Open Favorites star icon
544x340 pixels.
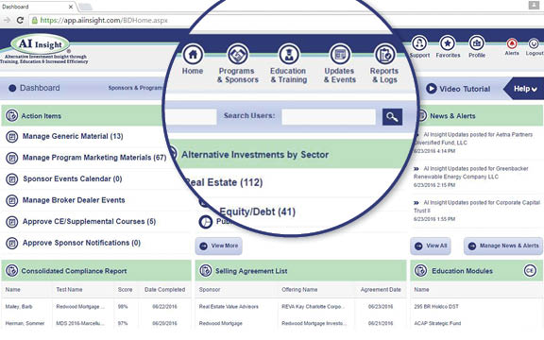[x=448, y=43]
